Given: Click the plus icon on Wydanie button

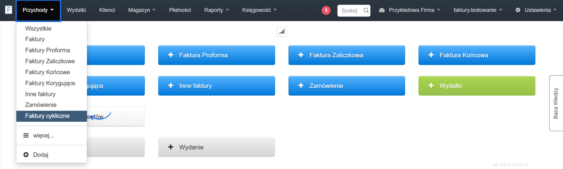Looking at the screenshot, I should [x=171, y=147].
